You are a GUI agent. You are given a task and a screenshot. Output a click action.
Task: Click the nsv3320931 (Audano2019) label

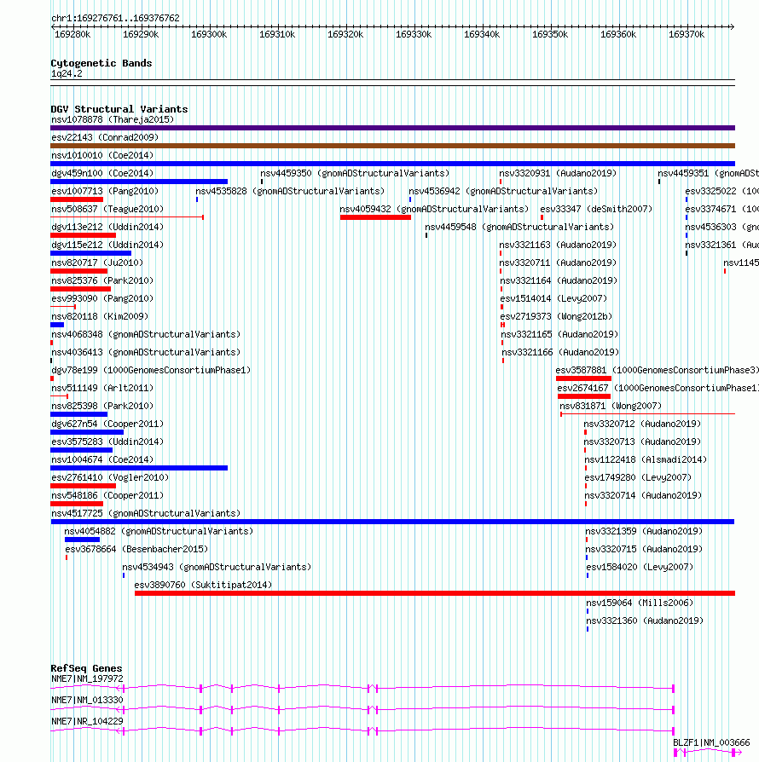coord(558,174)
